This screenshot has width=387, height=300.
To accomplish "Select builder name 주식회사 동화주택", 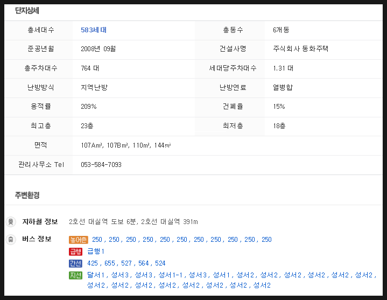I will [x=301, y=48].
